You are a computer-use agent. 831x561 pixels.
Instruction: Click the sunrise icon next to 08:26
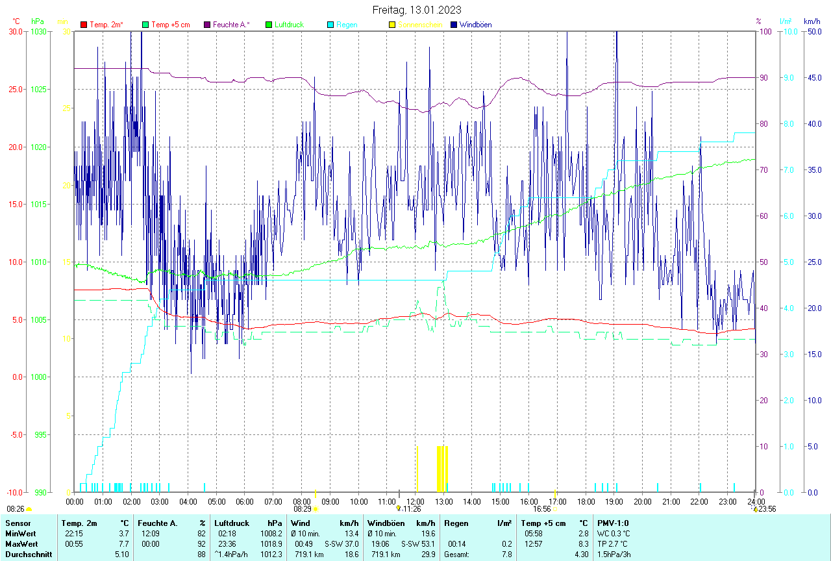(x=29, y=510)
